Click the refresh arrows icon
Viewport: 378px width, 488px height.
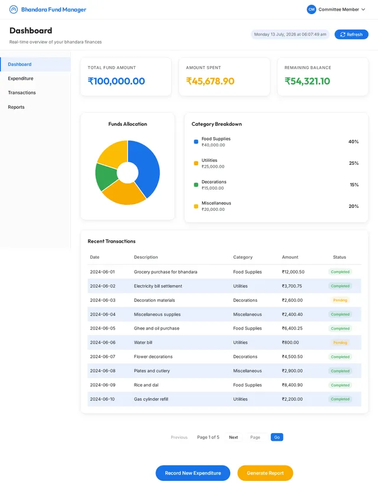pos(343,34)
